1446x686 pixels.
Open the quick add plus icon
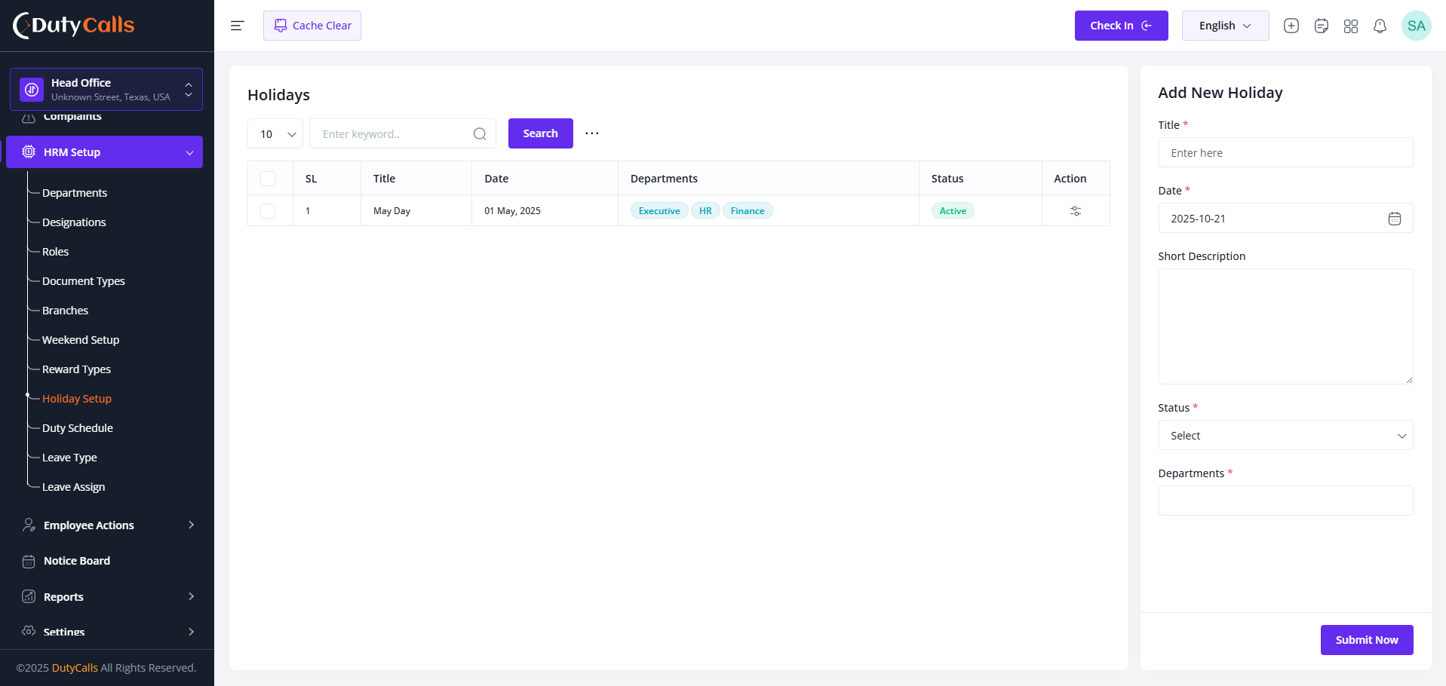click(1291, 26)
